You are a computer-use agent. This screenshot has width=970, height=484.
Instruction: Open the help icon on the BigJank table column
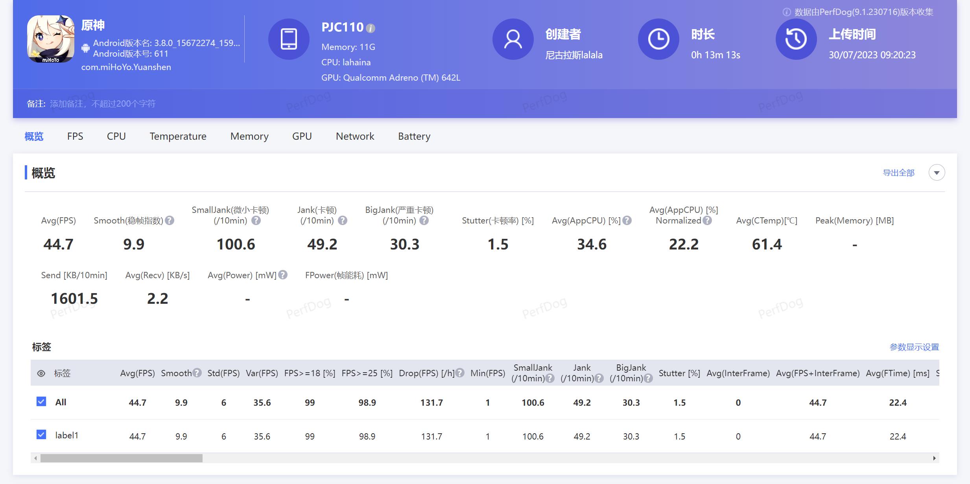coord(649,378)
